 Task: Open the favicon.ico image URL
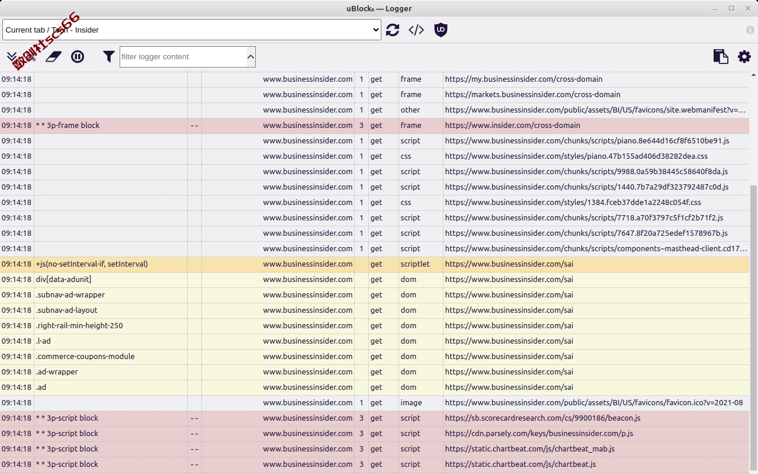594,403
